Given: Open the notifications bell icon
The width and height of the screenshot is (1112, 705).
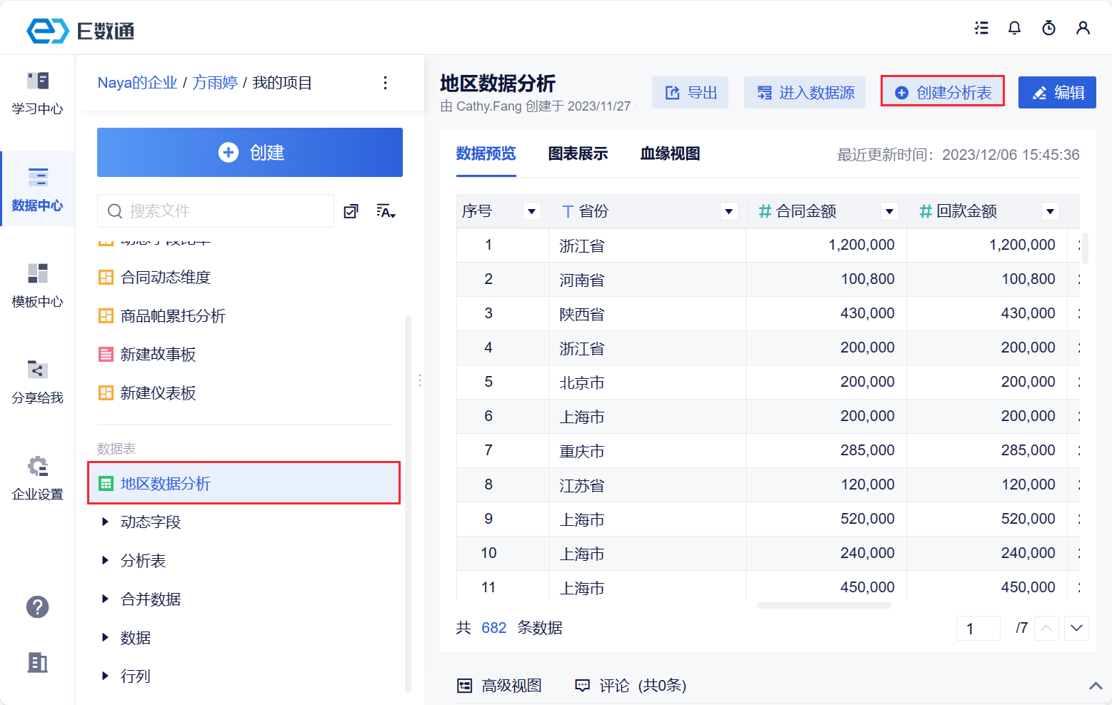Looking at the screenshot, I should tap(1014, 28).
